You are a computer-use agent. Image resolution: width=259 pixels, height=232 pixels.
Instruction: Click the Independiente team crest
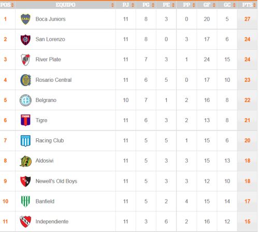pyautogui.click(x=25, y=222)
